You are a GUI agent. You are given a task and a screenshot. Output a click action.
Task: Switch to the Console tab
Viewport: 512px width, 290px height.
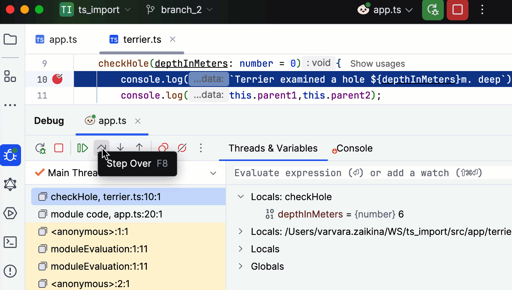354,148
